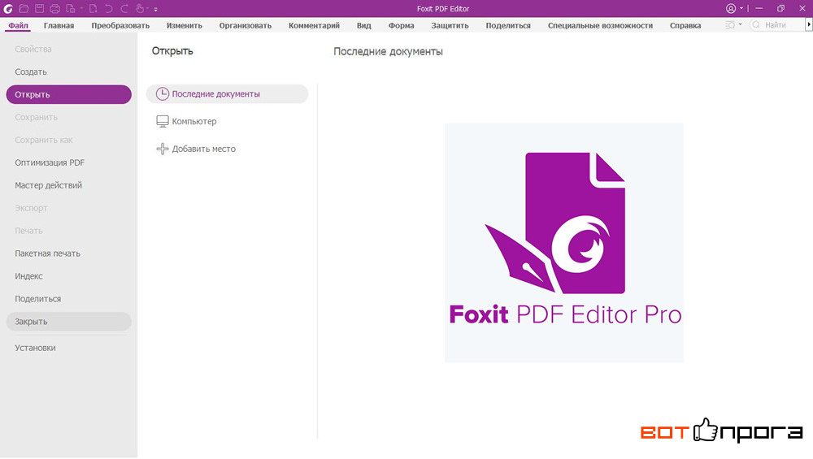Click the create PDF from file icon
Screen dimensions: 813x459
[x=71, y=9]
